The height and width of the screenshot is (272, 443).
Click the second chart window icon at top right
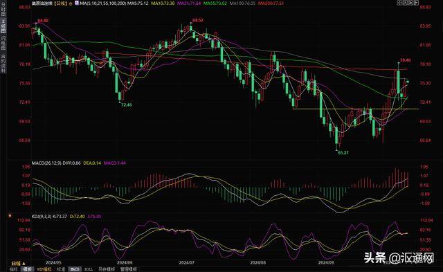coord(406,3)
